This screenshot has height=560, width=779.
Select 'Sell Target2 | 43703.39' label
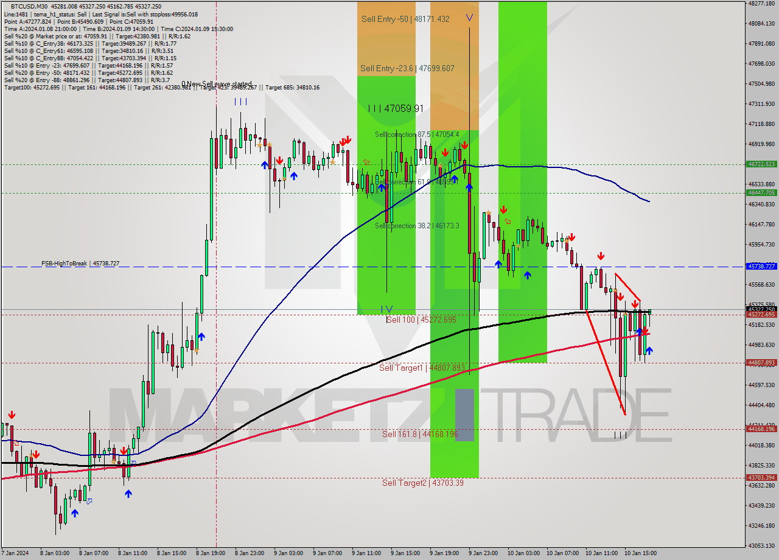423,483
